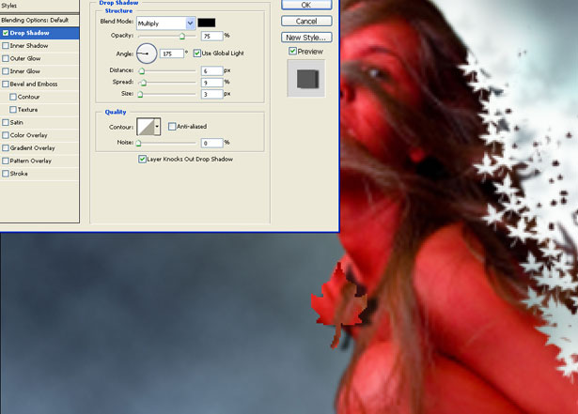Click the Noise value field
This screenshot has height=414, width=578.
(212, 143)
